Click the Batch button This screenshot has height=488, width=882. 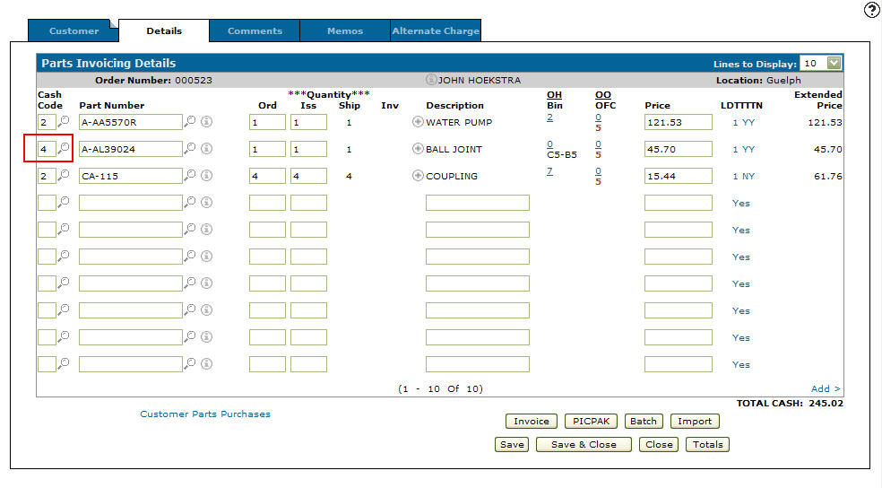tap(644, 421)
